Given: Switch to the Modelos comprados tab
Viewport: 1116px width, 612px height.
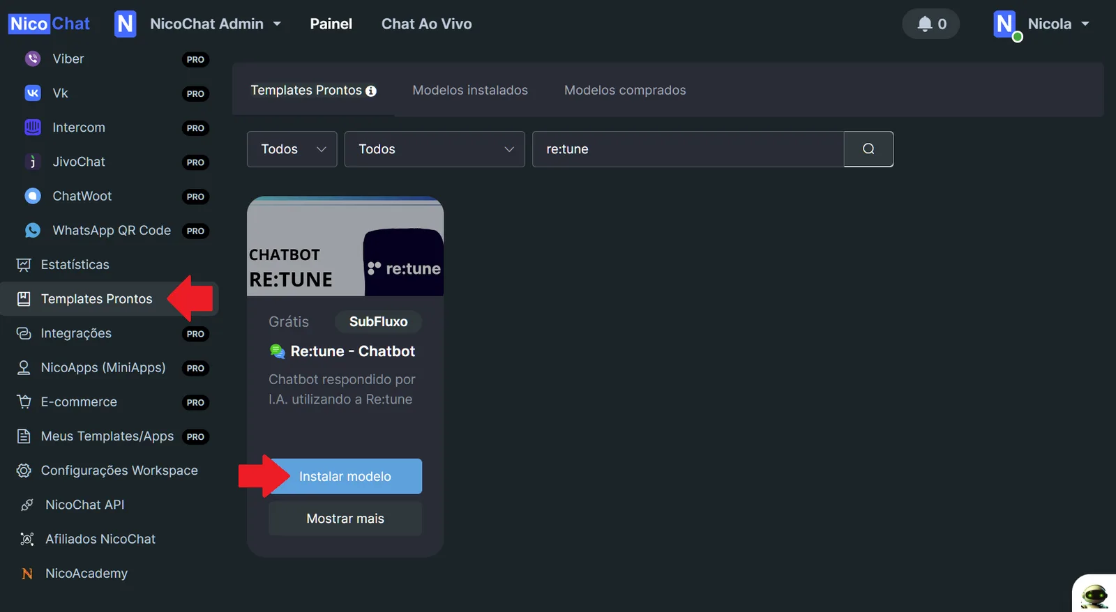Looking at the screenshot, I should pyautogui.click(x=625, y=90).
